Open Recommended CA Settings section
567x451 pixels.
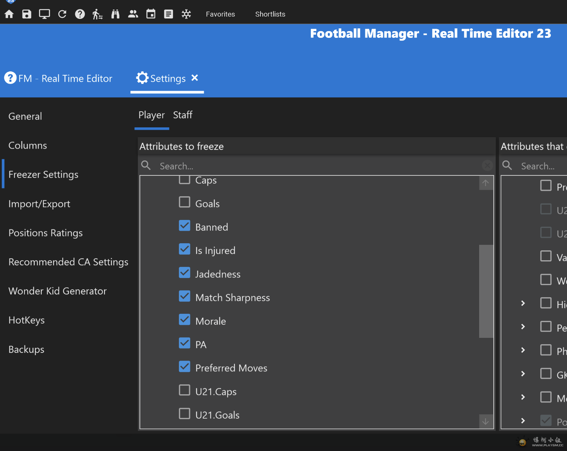(69, 262)
